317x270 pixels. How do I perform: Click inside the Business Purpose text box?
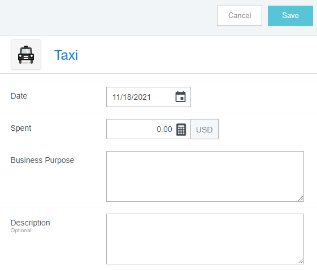click(205, 176)
